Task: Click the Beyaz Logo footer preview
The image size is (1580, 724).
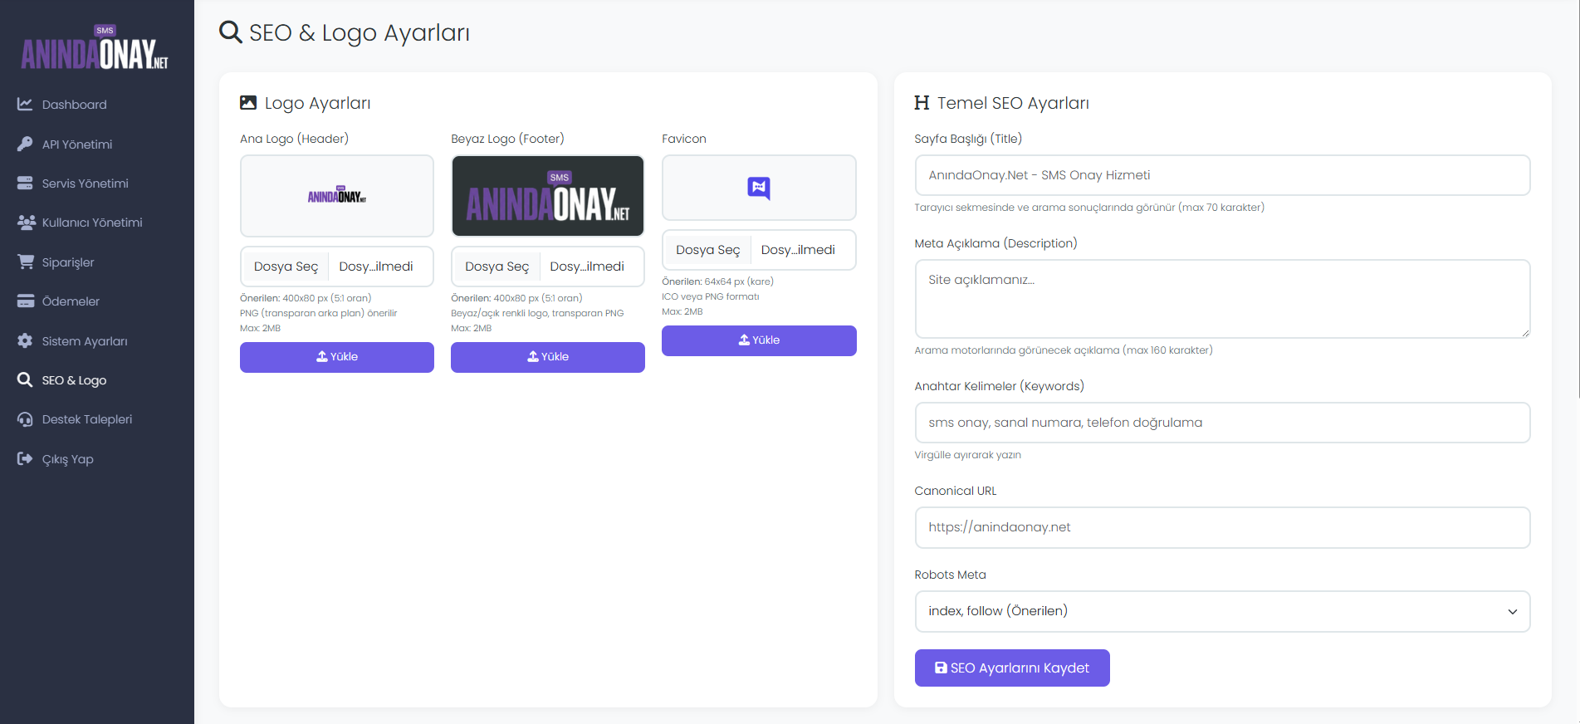Action: coord(548,196)
